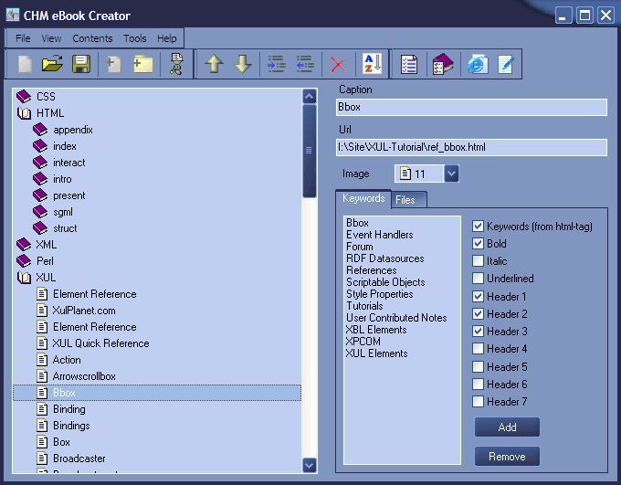Viewport: 621px width, 485px height.
Task: Open the Help menu
Action: coord(167,38)
